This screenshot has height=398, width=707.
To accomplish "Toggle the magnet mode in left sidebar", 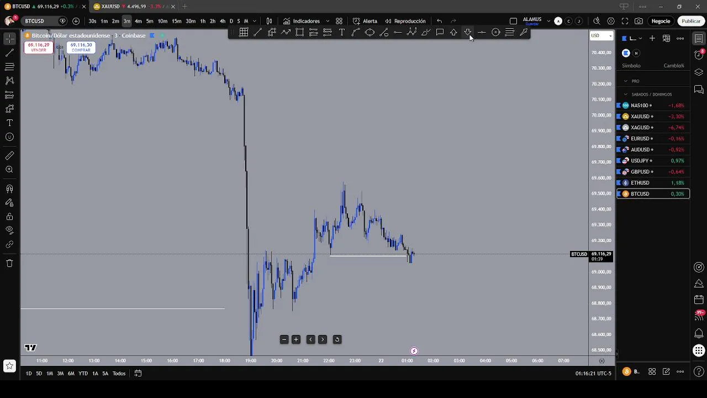I will (9, 189).
